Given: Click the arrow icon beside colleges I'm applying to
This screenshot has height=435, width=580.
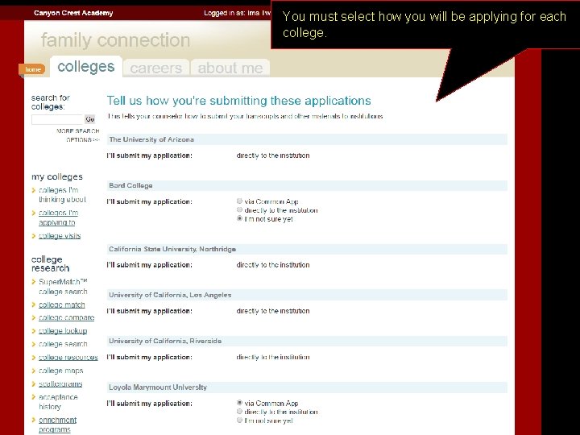Looking at the screenshot, I should click(x=34, y=213).
